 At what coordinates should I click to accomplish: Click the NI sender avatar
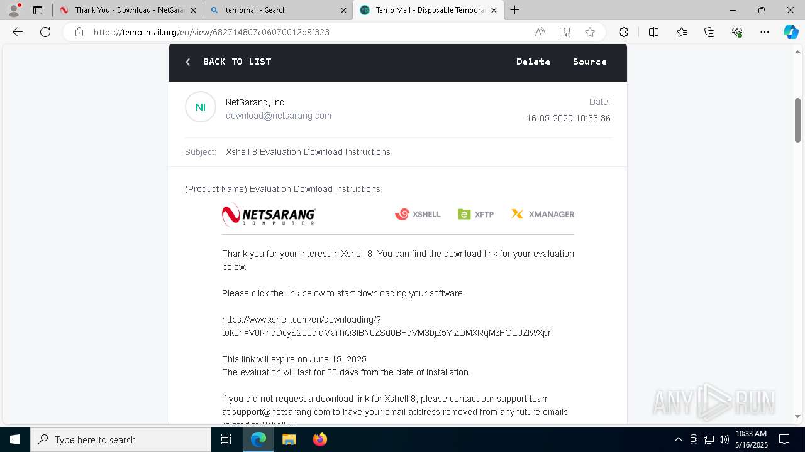201,107
